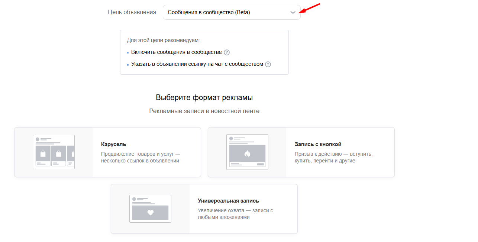Click the 'Универсальная запись' heart preview thumbnail
The width and height of the screenshot is (478, 242).
[150, 209]
